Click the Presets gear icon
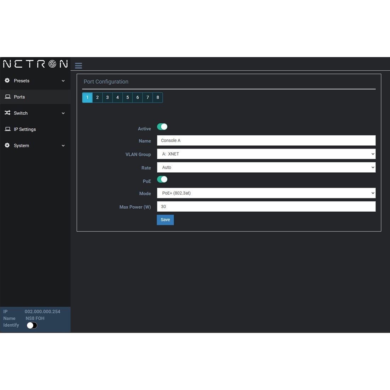Viewport: 390px width, 390px height. 7,80
